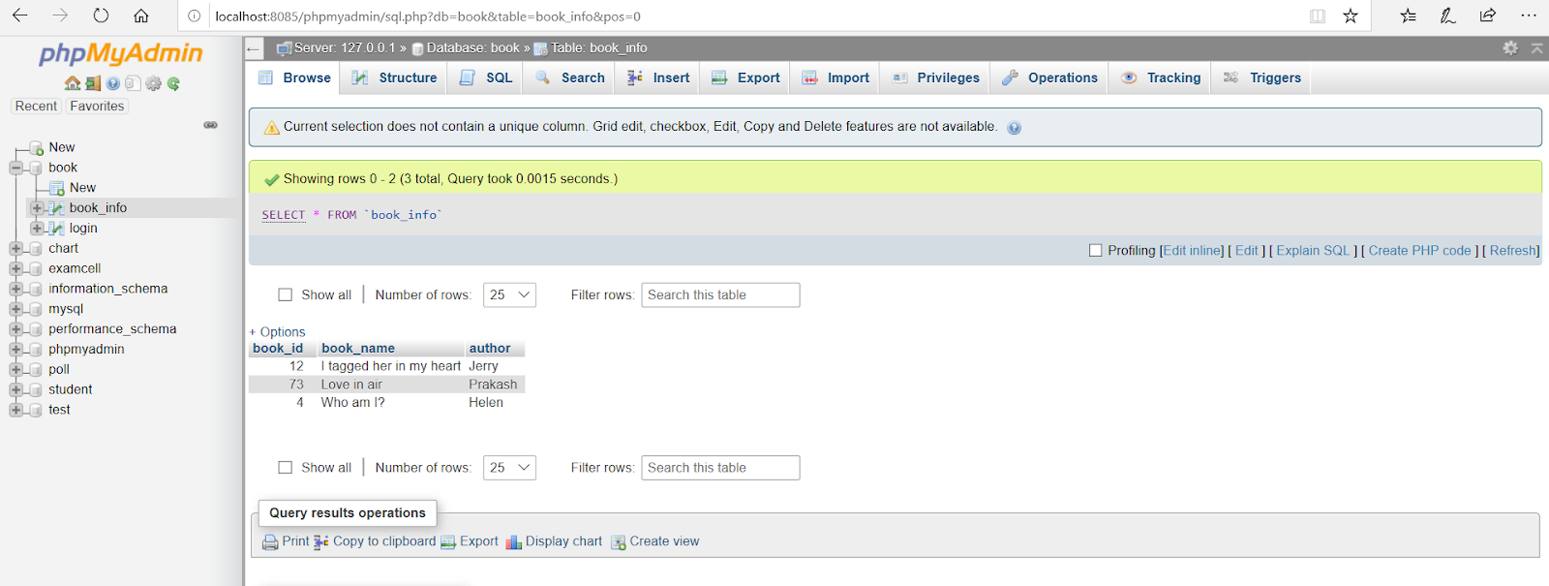Viewport: 1549px width, 586px height.
Task: Click the Favorites button in sidebar
Action: pos(97,107)
